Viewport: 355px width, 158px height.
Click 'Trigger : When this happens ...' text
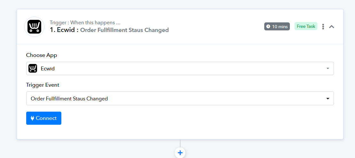85,23
